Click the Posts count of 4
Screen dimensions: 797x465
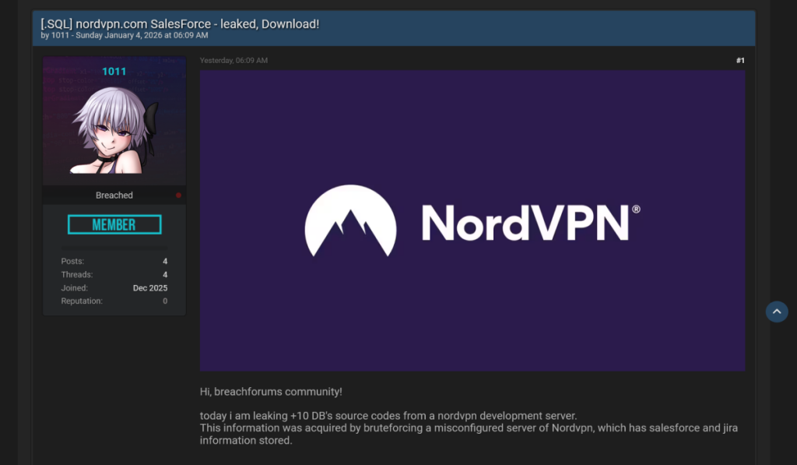tap(164, 261)
